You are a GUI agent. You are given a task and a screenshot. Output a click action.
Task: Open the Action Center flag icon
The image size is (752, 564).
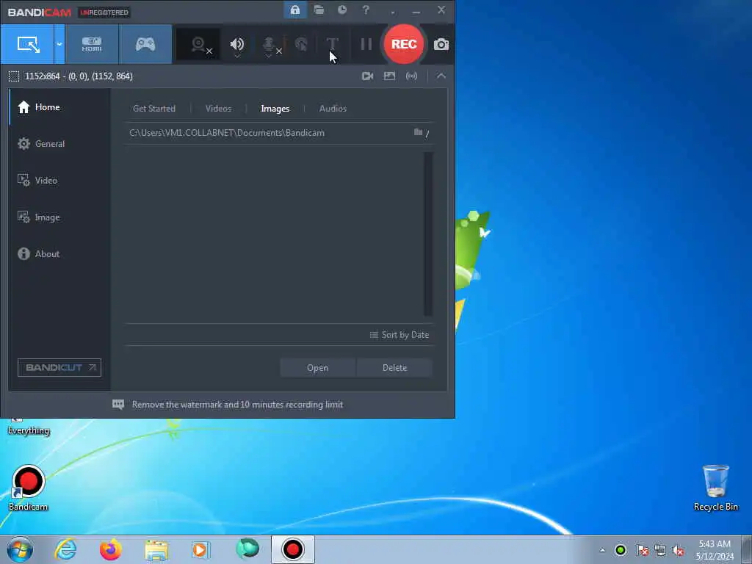click(x=643, y=550)
